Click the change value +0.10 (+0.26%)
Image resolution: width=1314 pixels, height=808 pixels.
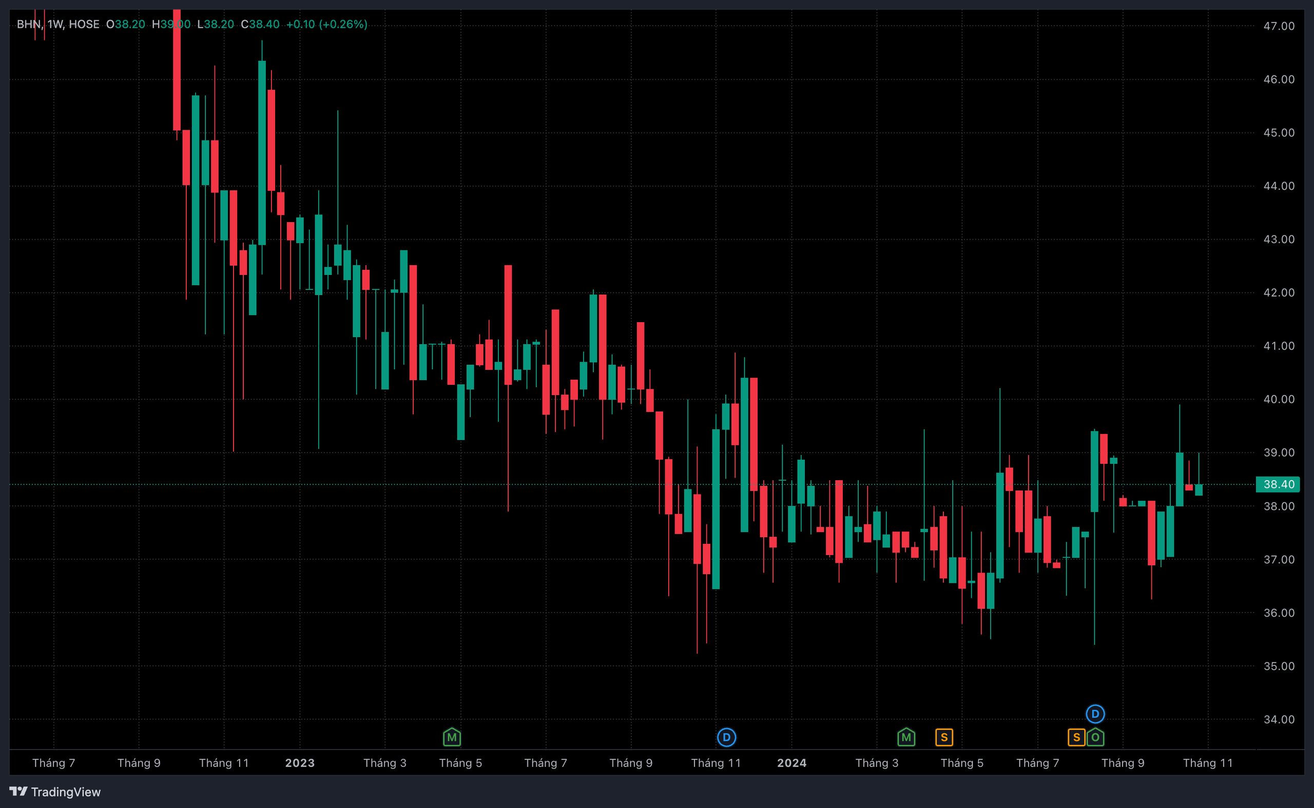(x=326, y=24)
